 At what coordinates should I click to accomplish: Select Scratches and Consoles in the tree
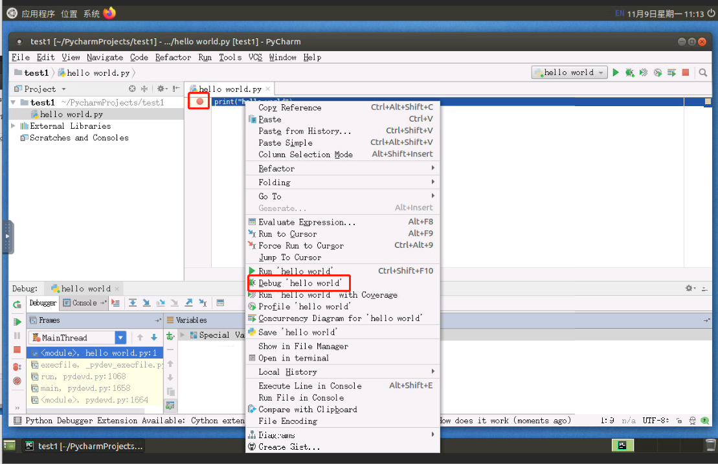pyautogui.click(x=74, y=138)
